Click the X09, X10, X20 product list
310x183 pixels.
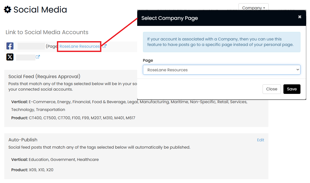[41, 170]
